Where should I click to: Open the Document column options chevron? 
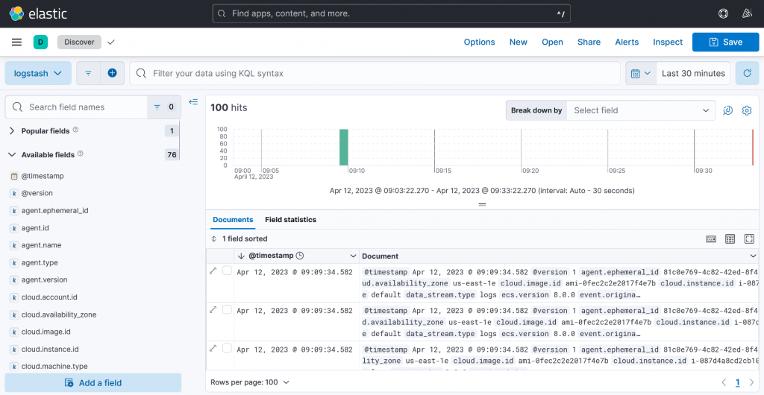pos(753,256)
